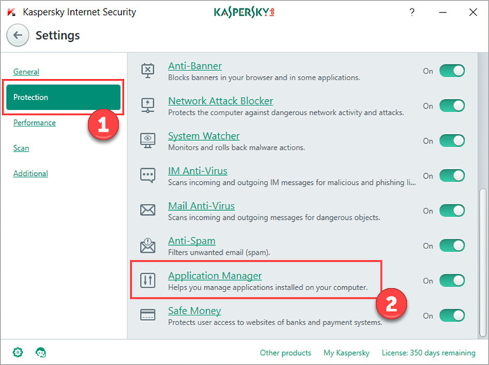Screen dimensions: 489x365
Task: Minimize the Kaspersky window
Action: [442, 12]
